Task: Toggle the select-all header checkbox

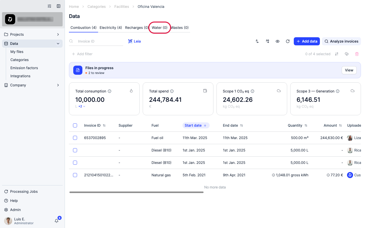Action: coord(75,125)
